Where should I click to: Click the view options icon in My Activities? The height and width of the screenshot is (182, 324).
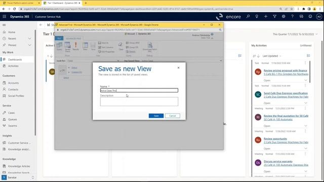tap(308, 56)
